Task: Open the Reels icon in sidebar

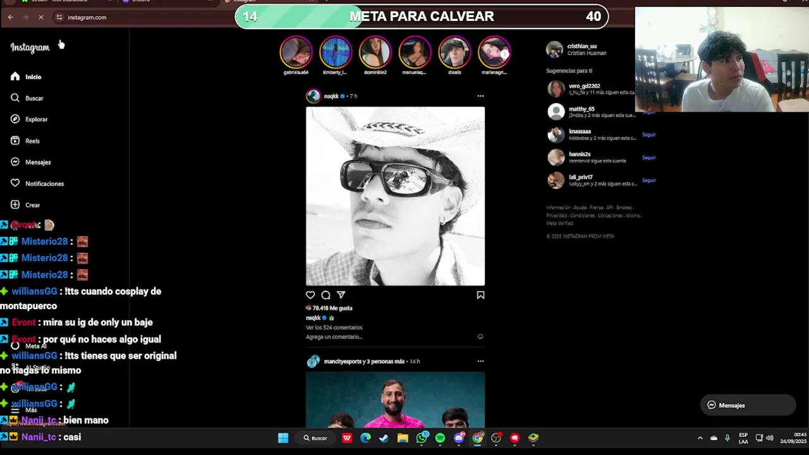Action: (15, 140)
